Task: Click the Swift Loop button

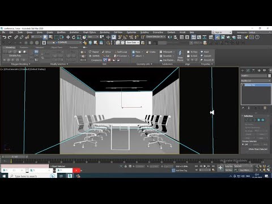Action: point(121,52)
